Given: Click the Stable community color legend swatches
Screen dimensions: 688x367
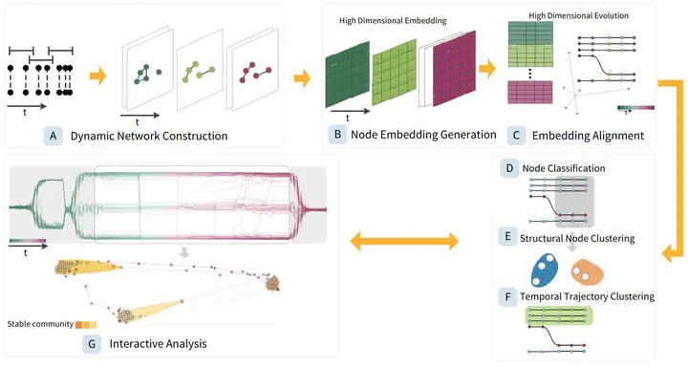Looking at the screenshot, I should click(x=86, y=325).
